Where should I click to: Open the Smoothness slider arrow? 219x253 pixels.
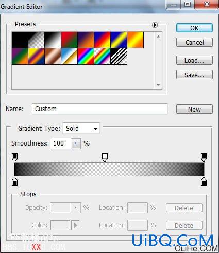pyautogui.click(x=76, y=143)
